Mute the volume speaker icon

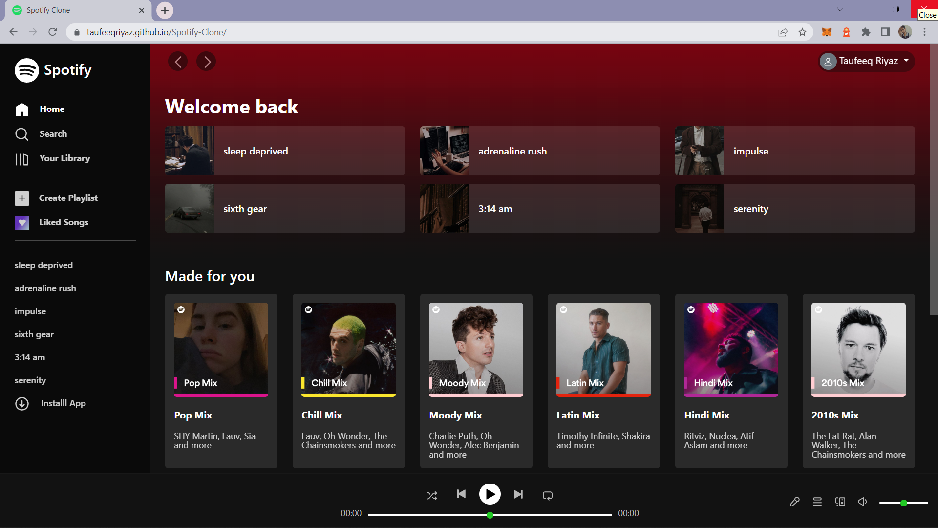click(x=862, y=502)
